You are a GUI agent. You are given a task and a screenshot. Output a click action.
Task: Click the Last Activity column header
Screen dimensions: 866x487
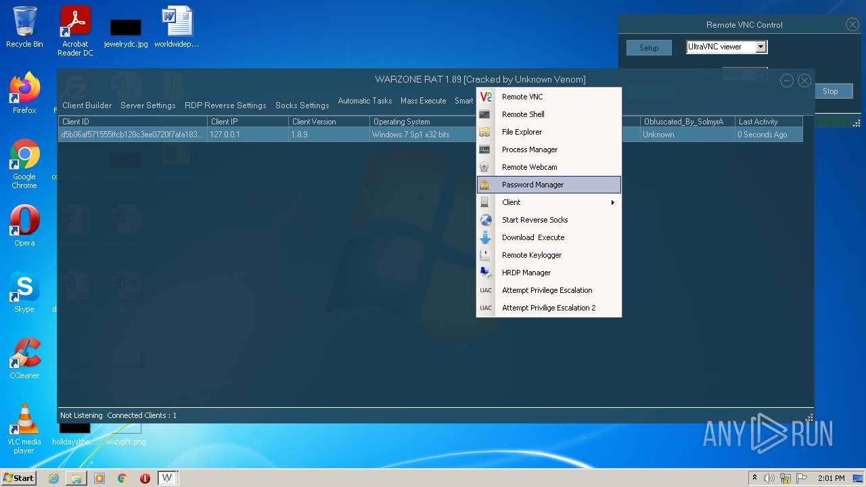(769, 122)
